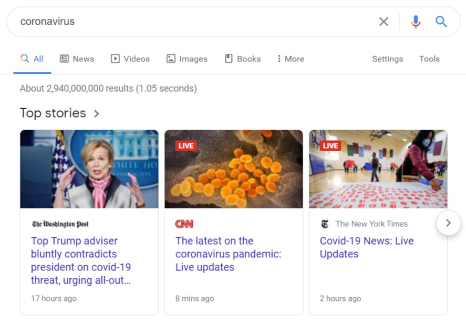Switch to the News tab
Viewport: 466px width, 324px height.
click(x=77, y=58)
